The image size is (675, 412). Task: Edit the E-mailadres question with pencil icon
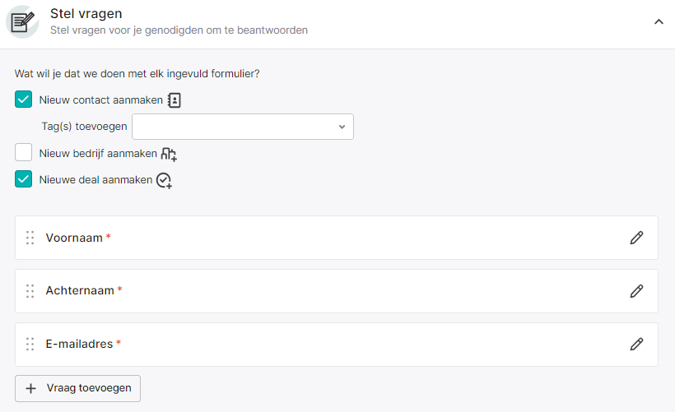click(636, 344)
